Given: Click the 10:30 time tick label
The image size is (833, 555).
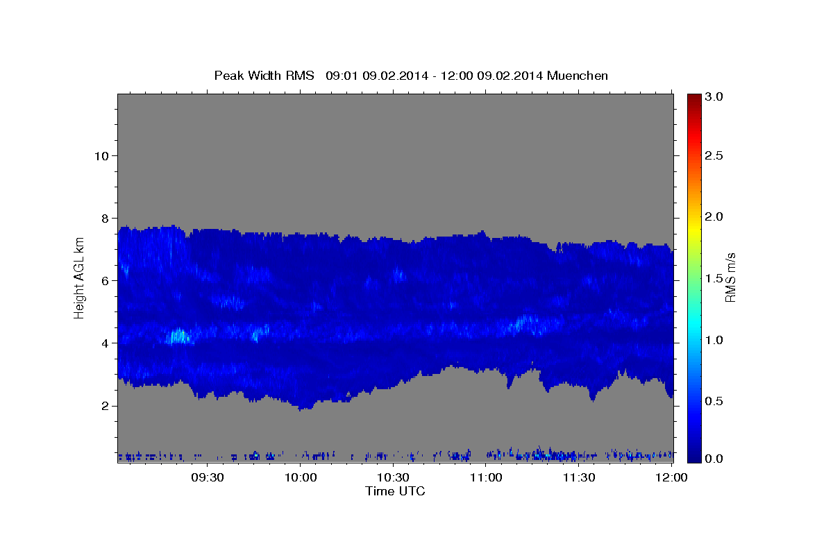Looking at the screenshot, I should click(393, 477).
